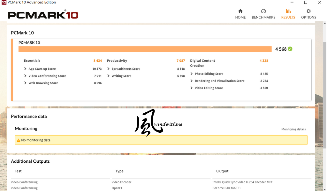
Task: Click the Productivity heading
Action: (x=117, y=61)
